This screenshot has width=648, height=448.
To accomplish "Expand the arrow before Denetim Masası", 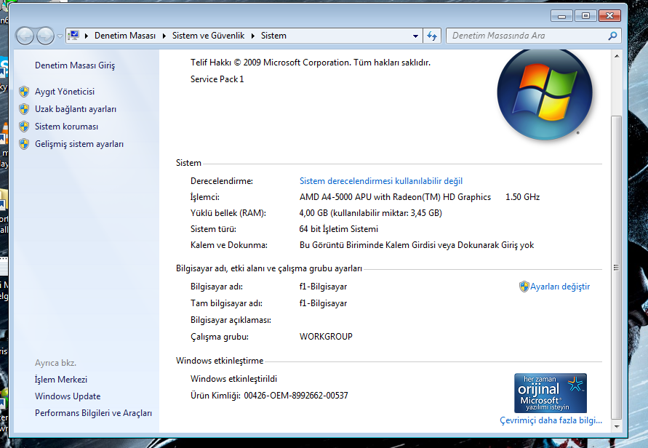I will click(87, 36).
